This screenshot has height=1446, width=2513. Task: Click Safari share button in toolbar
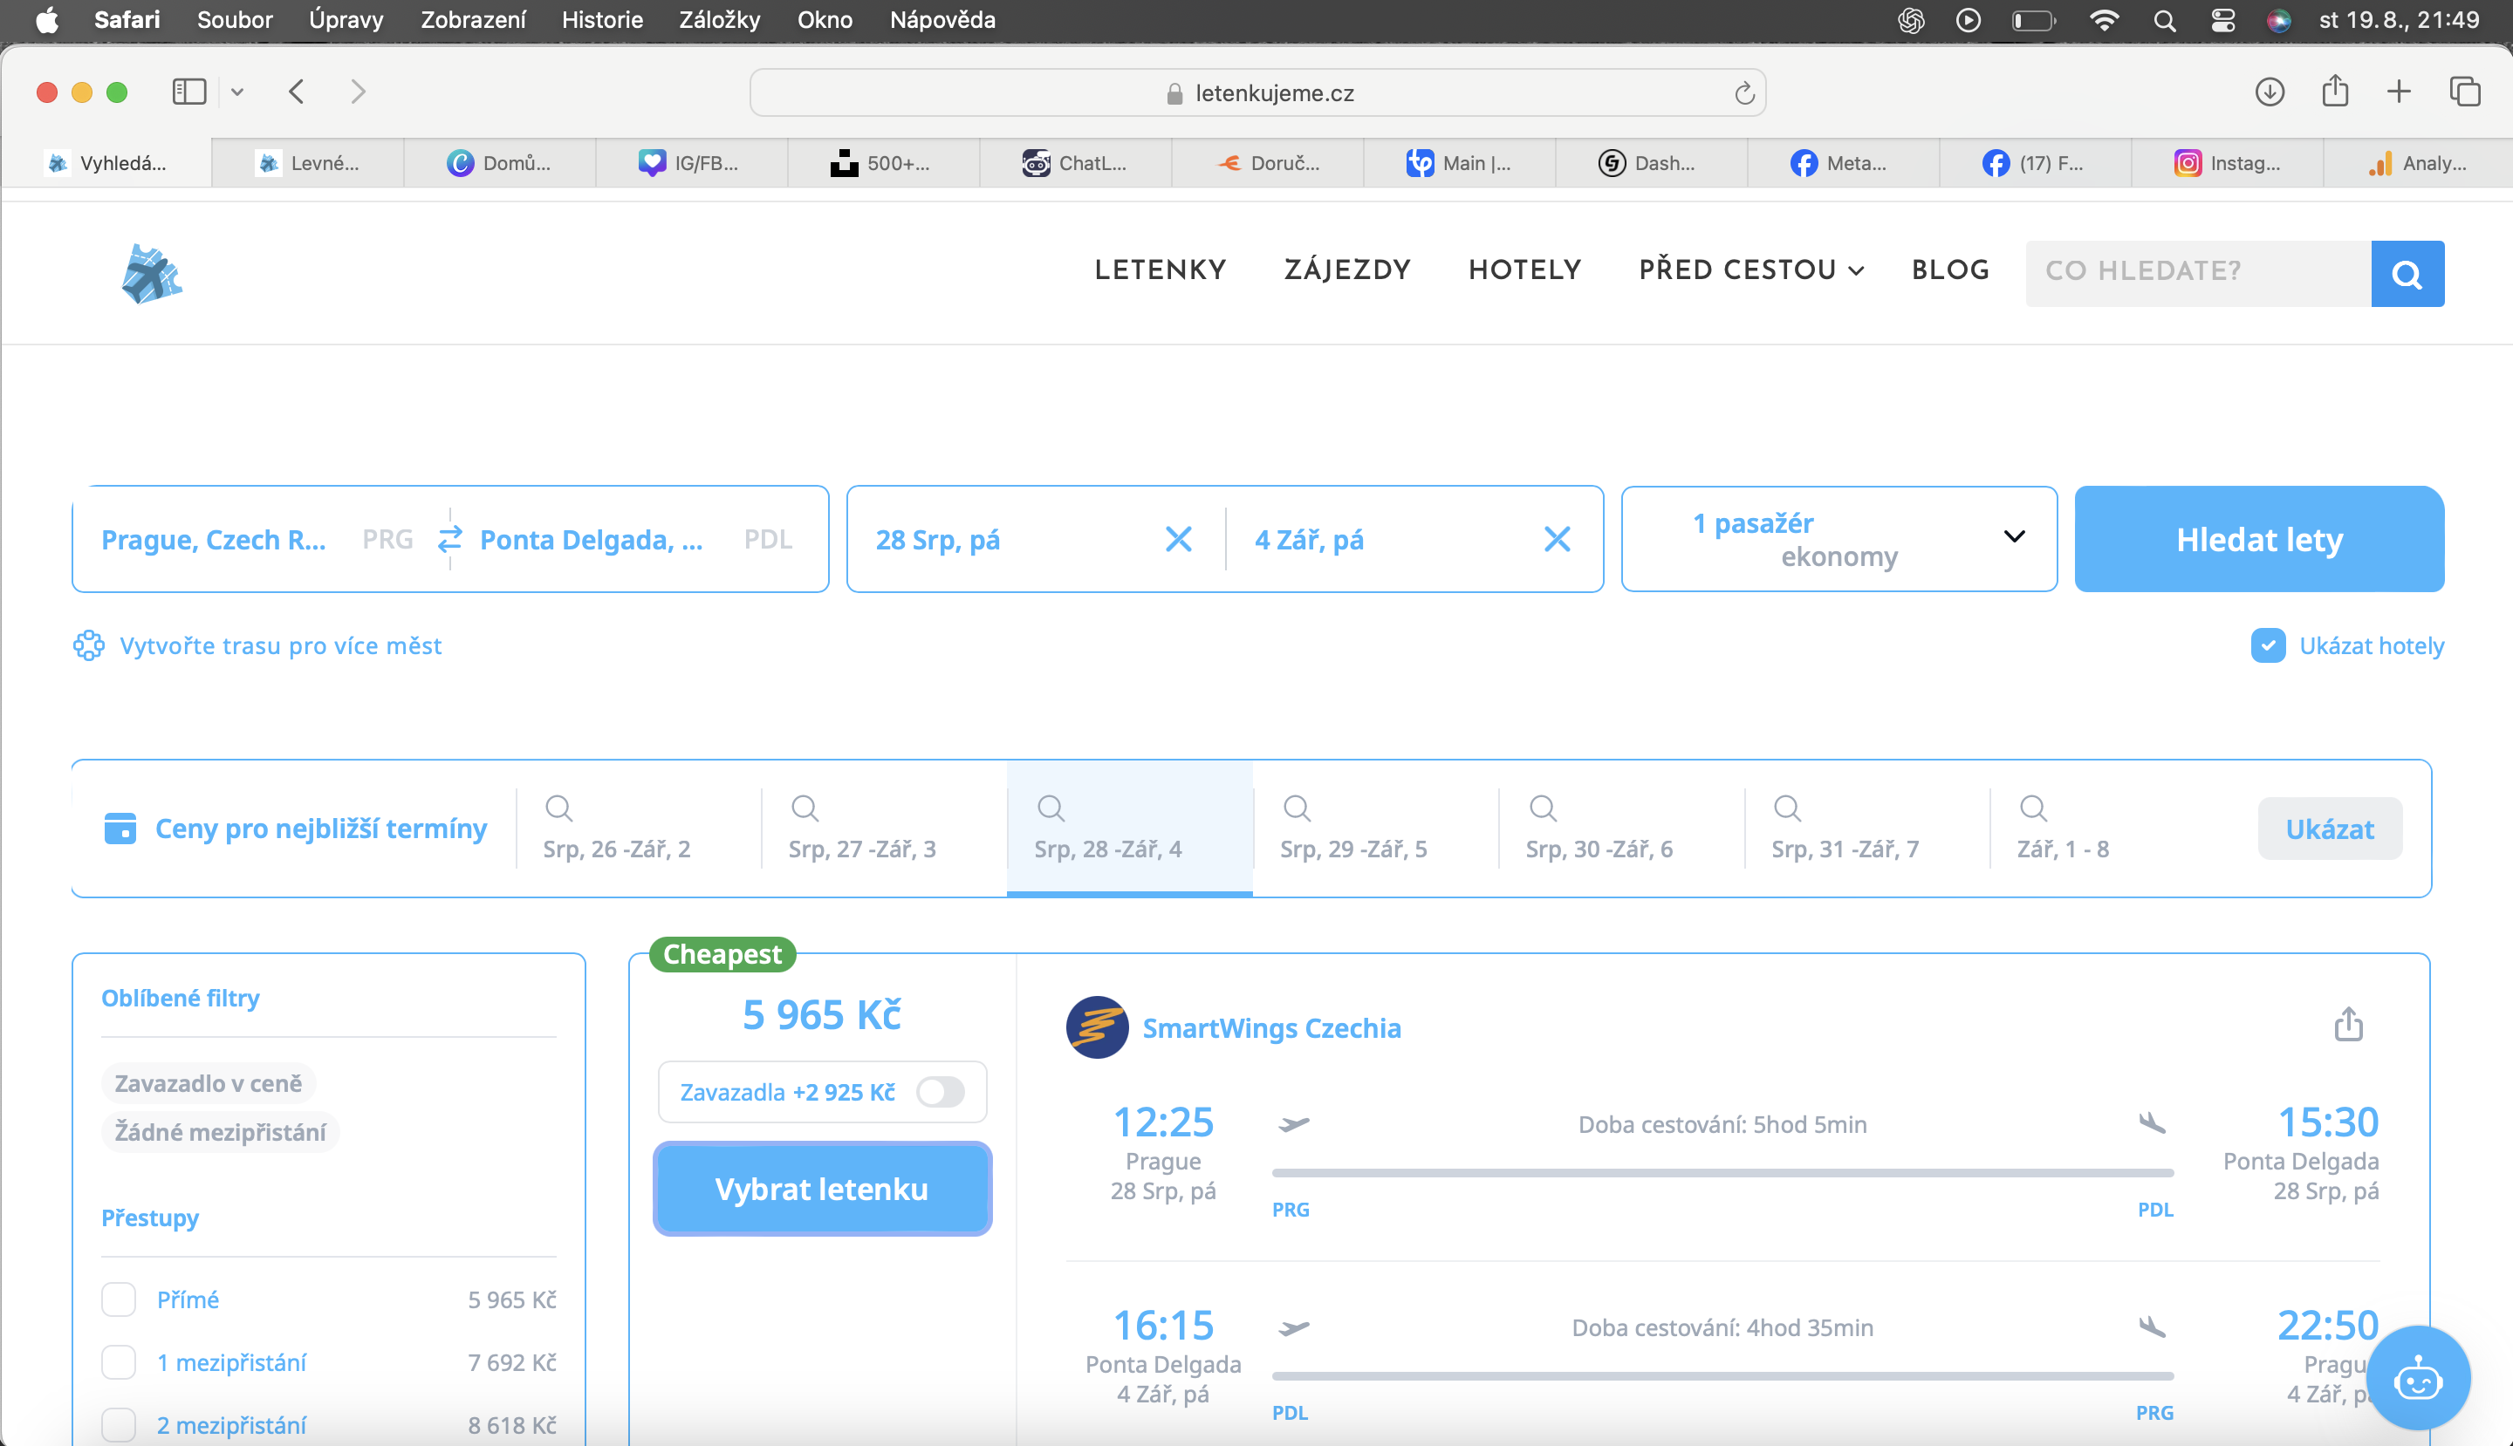pyautogui.click(x=2335, y=92)
